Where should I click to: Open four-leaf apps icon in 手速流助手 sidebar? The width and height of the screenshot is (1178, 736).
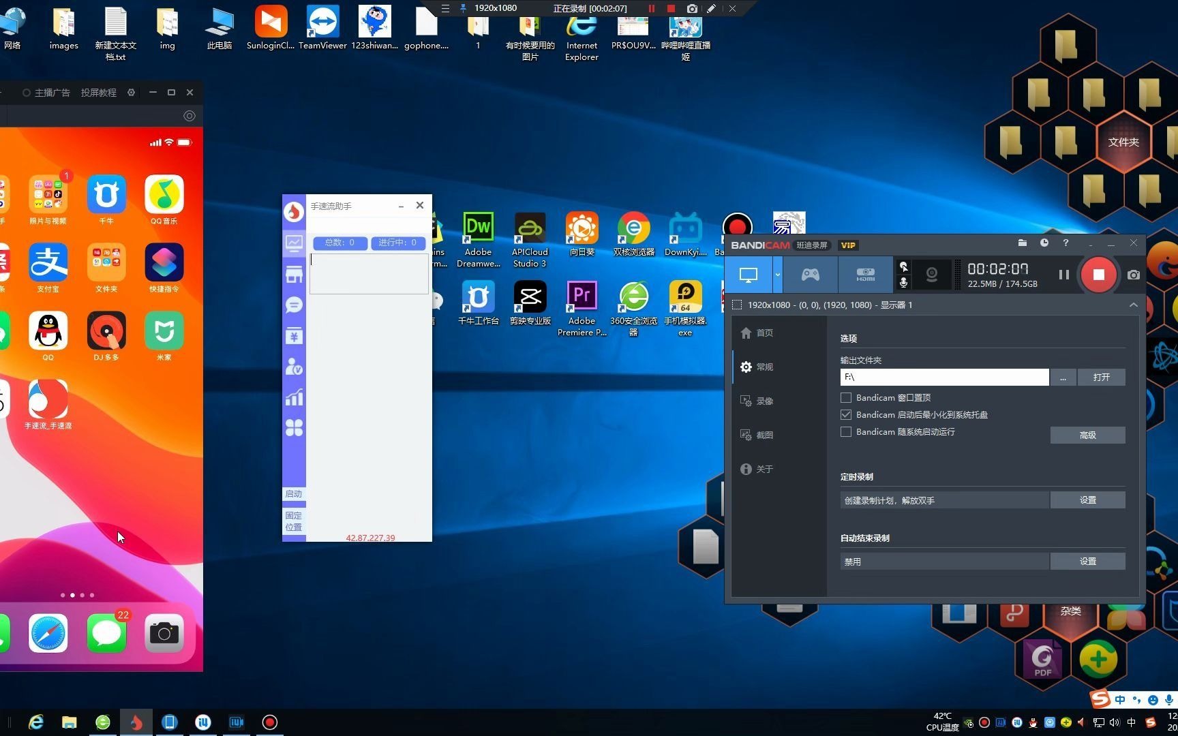pyautogui.click(x=294, y=427)
